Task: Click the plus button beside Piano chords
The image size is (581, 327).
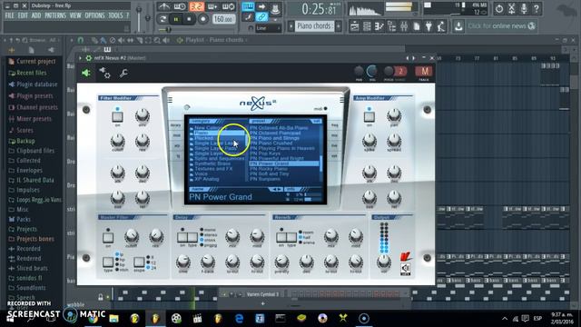Action: (x=339, y=26)
